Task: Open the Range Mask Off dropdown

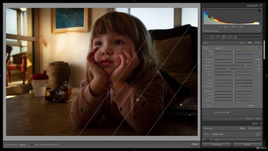Action: tap(229, 112)
